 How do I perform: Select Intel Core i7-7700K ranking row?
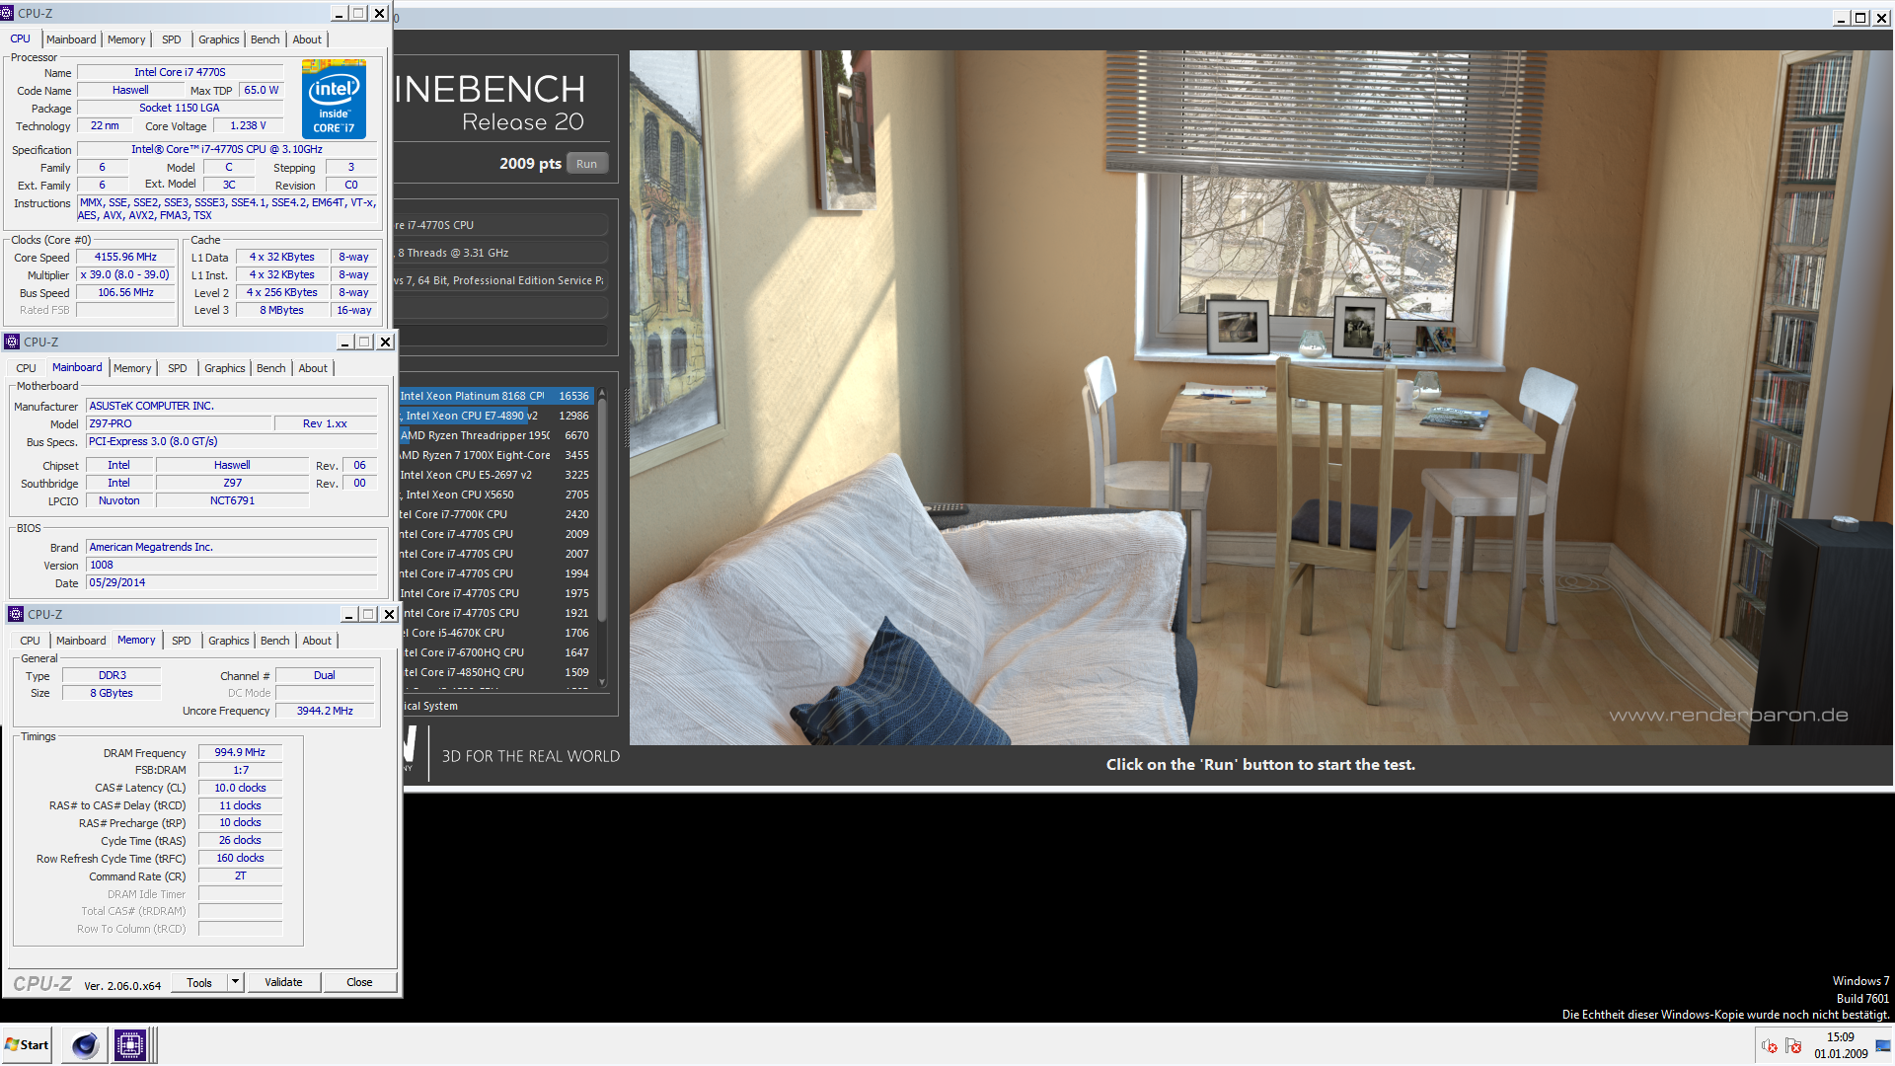(495, 514)
